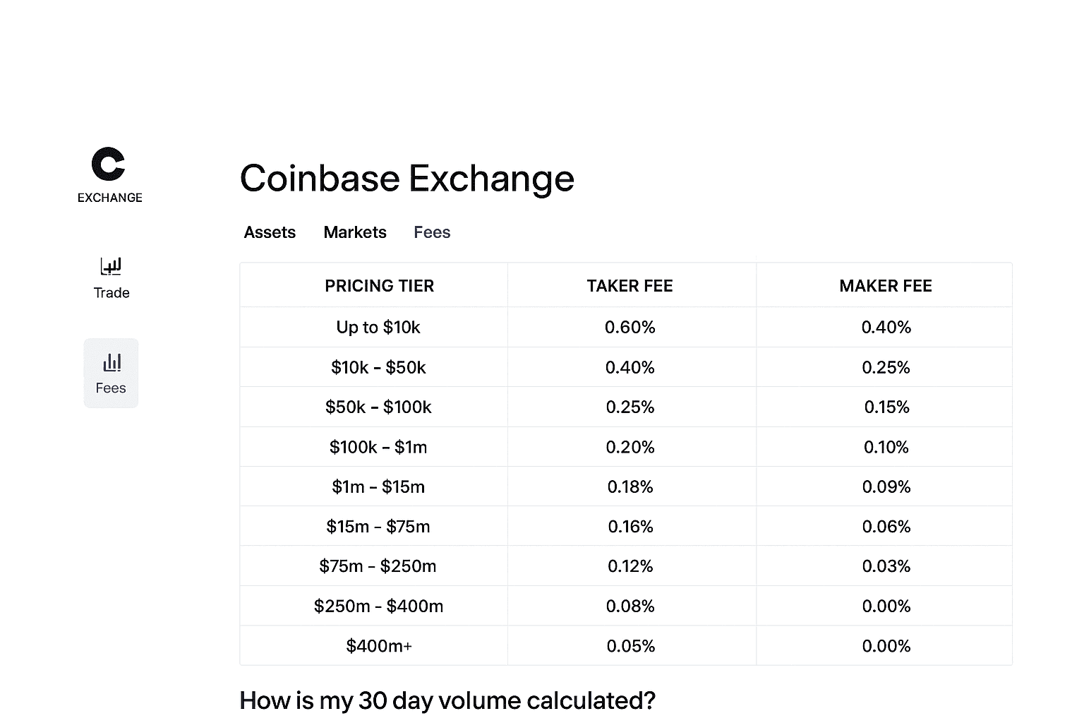Click the 0.03% maker fee value
Image resolution: width=1084 pixels, height=723 pixels.
click(886, 566)
